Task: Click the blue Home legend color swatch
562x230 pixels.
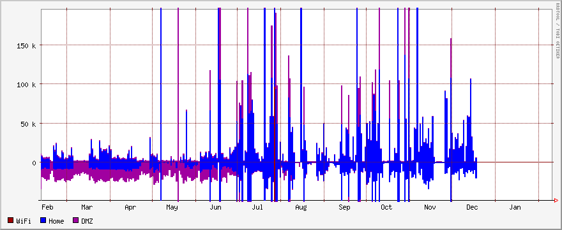Action: (x=43, y=221)
